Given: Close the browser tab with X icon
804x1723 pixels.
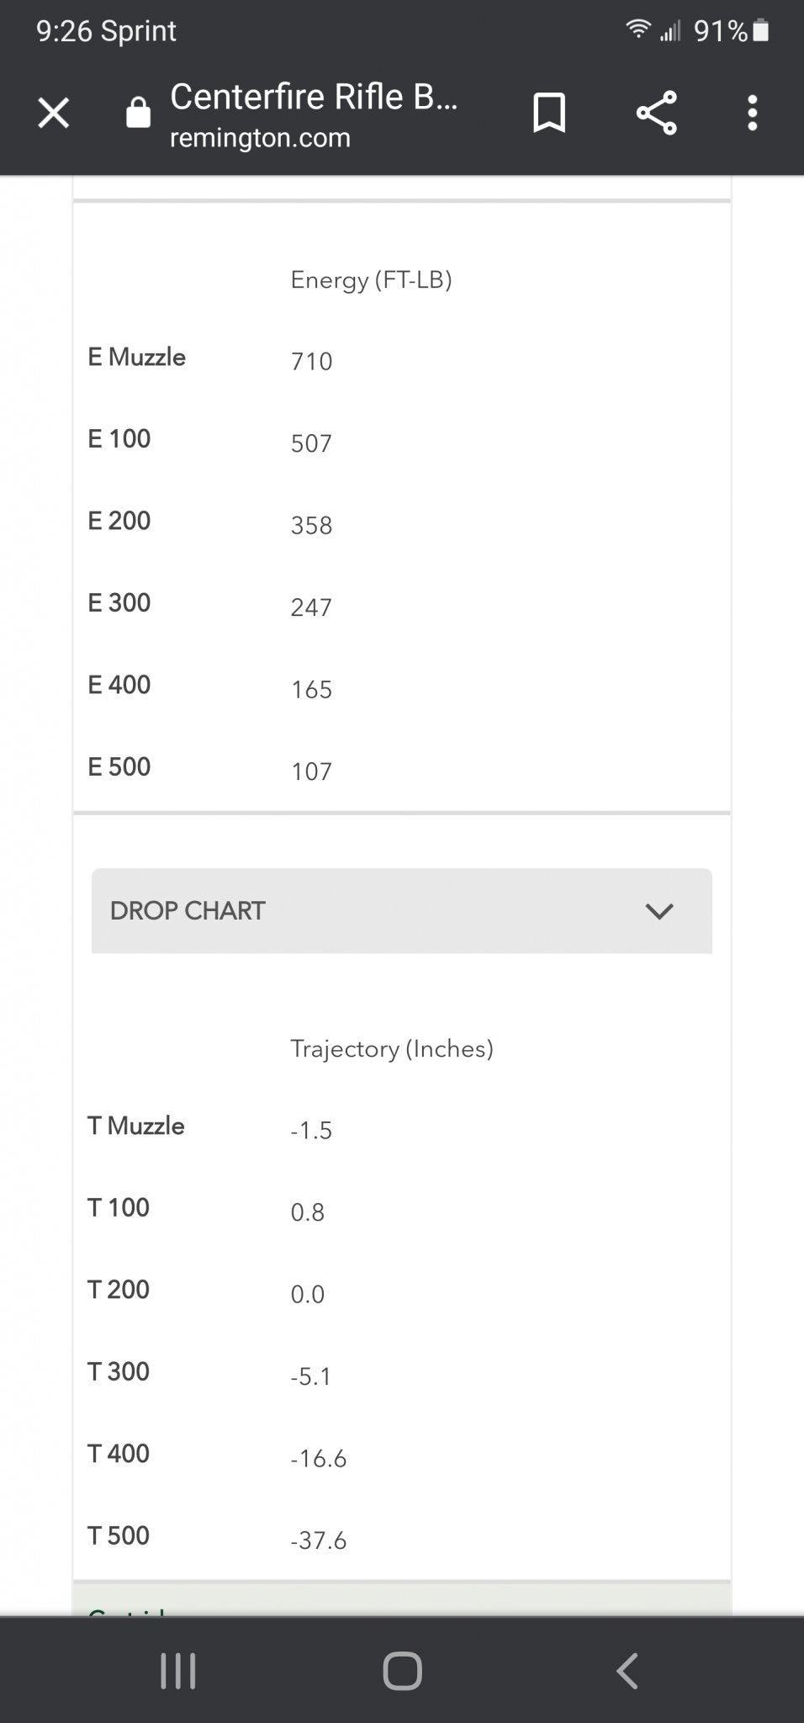Looking at the screenshot, I should pyautogui.click(x=54, y=113).
